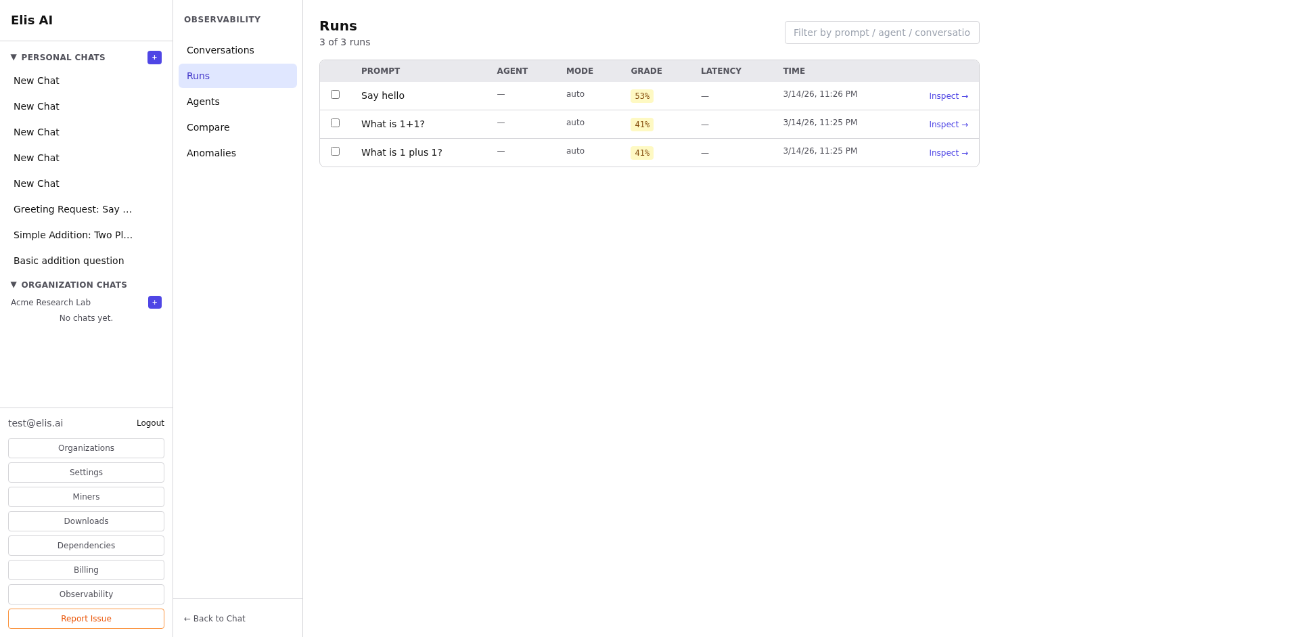The image size is (1299, 637).
Task: Click Logout next to test@elis.ai
Action: (x=150, y=422)
